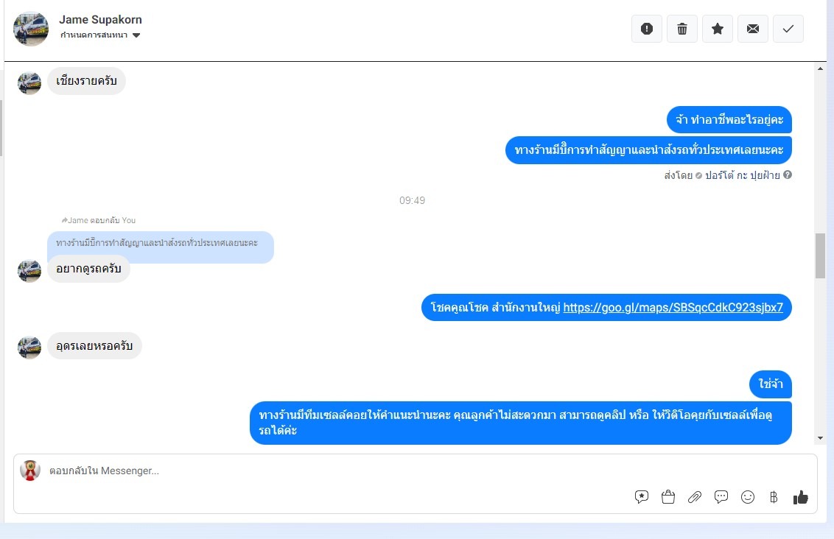Open the shopping bag product icon
This screenshot has width=834, height=539.
click(x=668, y=497)
